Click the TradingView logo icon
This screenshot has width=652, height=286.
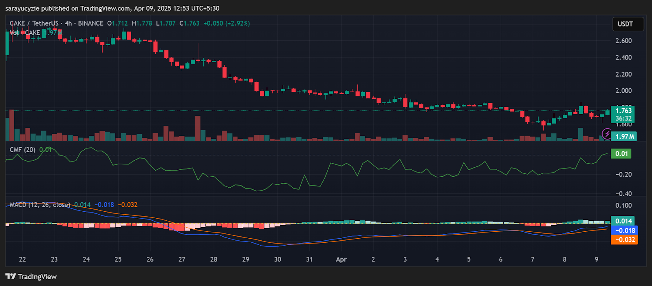(11, 277)
